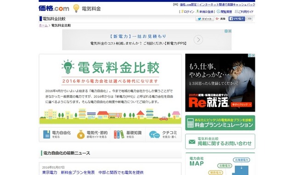Close the Re就活 sidebar ad
The height and width of the screenshot is (175, 294).
coord(253,55)
